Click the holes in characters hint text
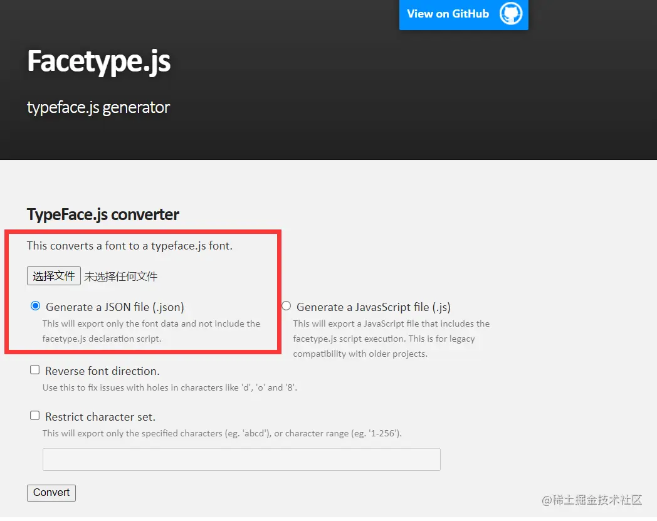This screenshot has width=657, height=521. point(169,387)
